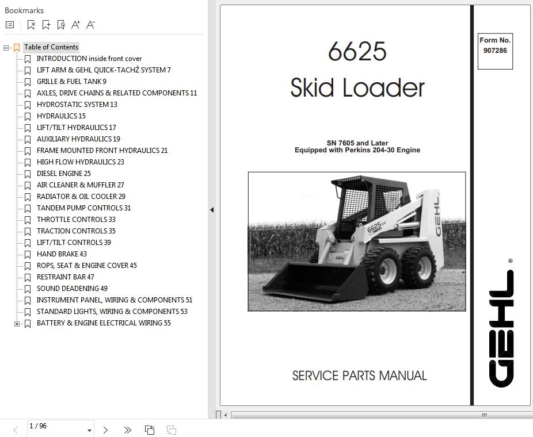This screenshot has height=437, width=533.
Task: Open RESTRAINT BAR 47 bookmark
Action: [x=65, y=277]
